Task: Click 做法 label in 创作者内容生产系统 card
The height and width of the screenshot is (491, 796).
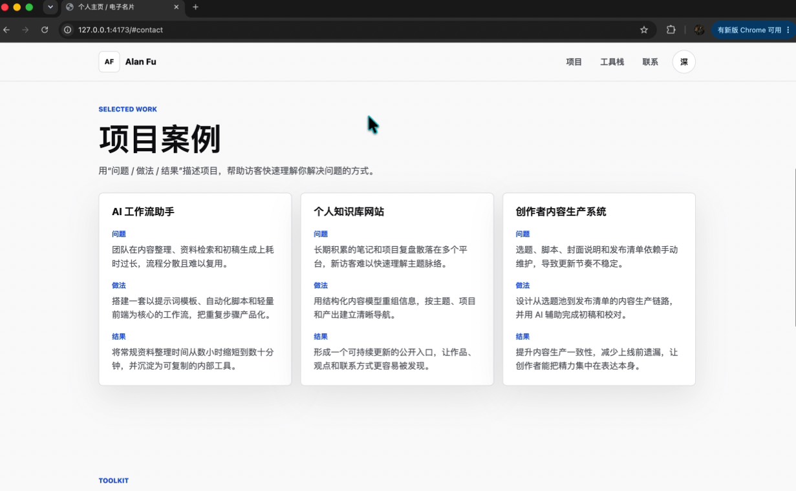Action: click(x=523, y=285)
